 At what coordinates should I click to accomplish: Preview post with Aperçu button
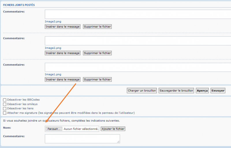202,91
